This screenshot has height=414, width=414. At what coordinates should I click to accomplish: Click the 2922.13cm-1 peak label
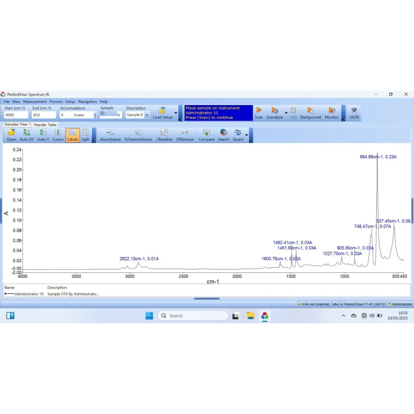click(x=139, y=259)
